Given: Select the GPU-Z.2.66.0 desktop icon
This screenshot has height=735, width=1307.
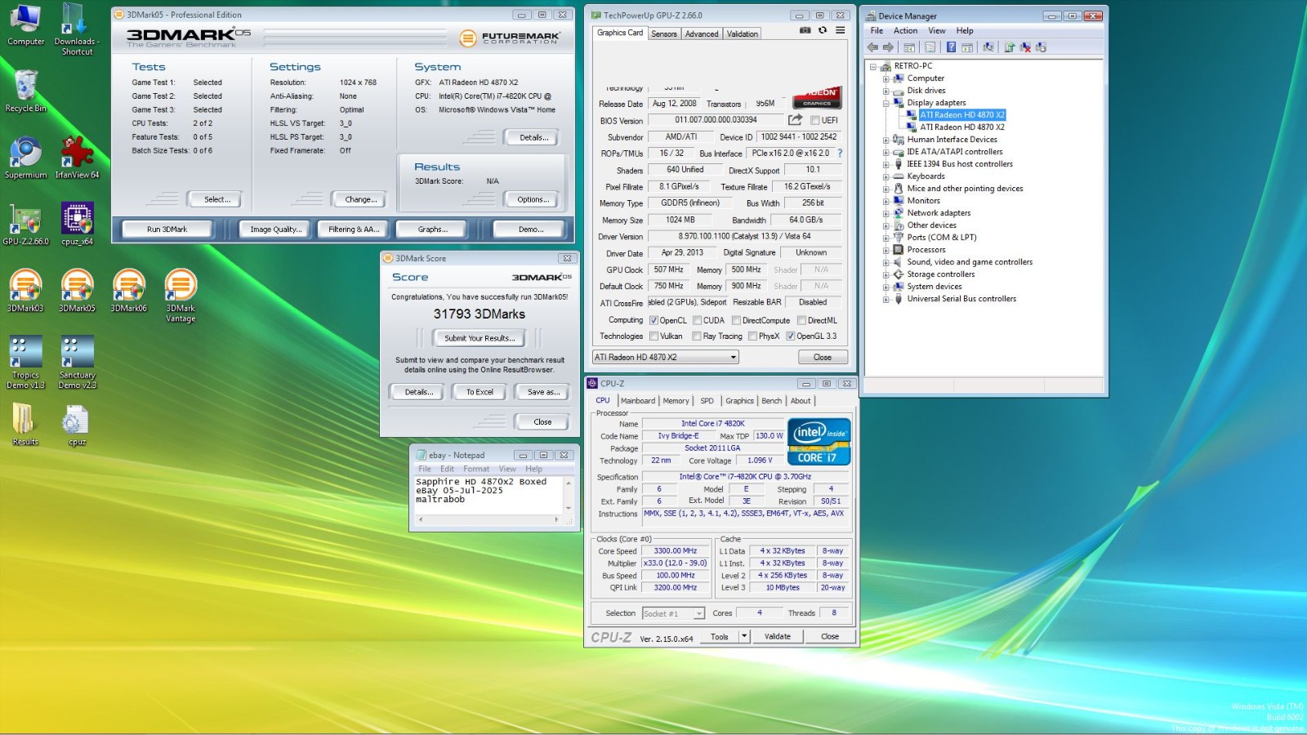Looking at the screenshot, I should coord(26,225).
